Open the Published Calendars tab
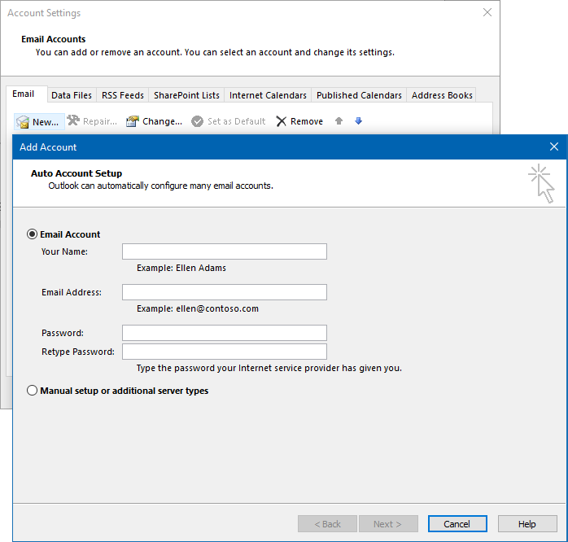 [x=359, y=95]
